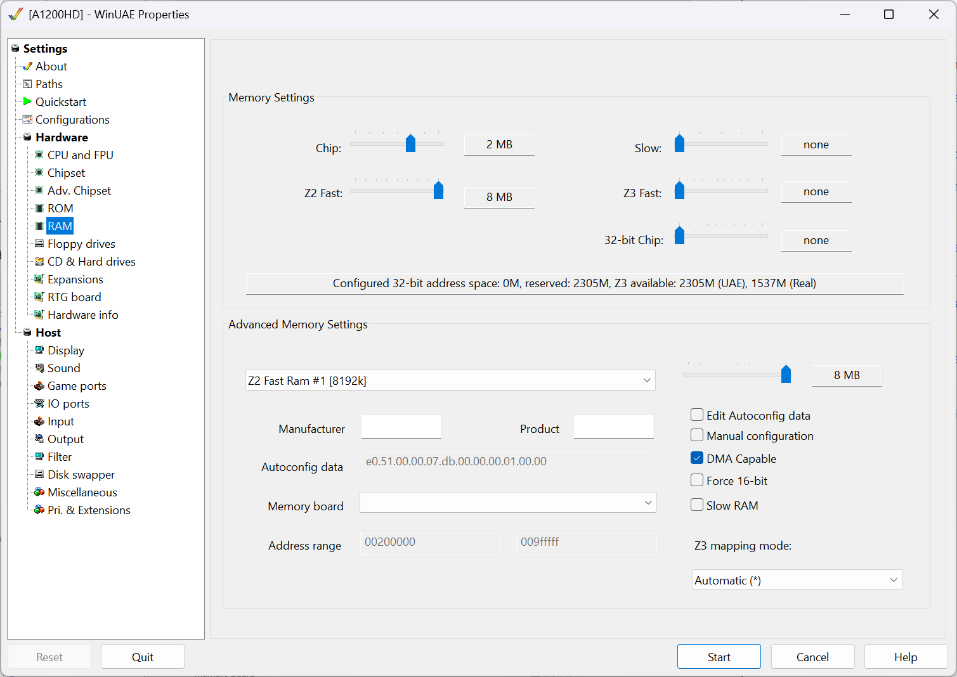The image size is (957, 677).
Task: Tick the Force 16-bit checkbox
Action: (697, 480)
